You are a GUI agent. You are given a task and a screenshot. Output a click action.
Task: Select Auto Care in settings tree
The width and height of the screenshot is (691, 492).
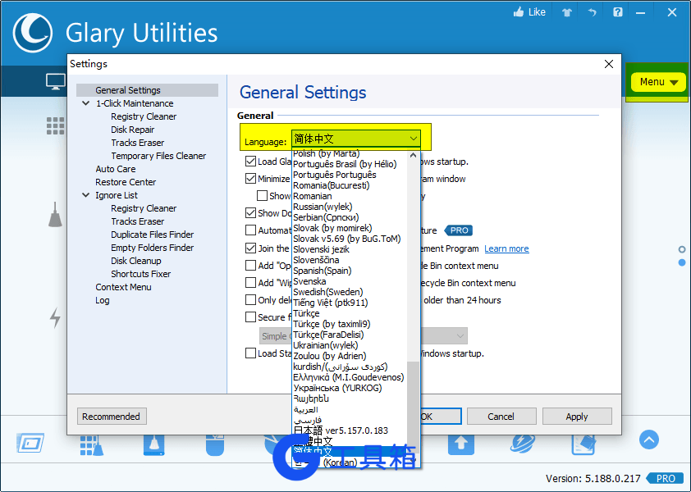tap(116, 169)
